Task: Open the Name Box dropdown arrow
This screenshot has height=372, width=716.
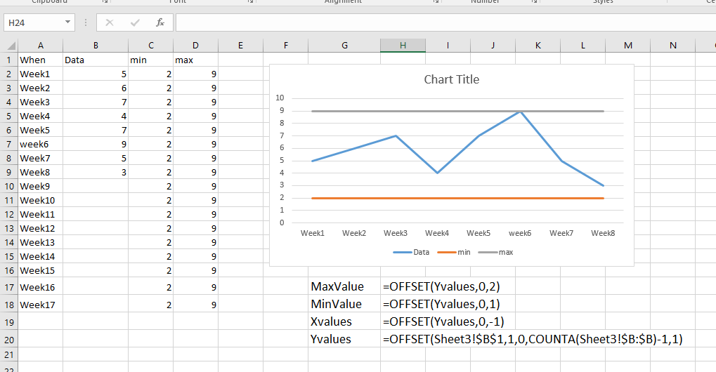Action: coord(67,22)
